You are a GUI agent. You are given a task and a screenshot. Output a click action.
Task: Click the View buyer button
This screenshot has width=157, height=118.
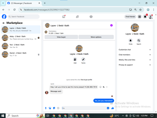[61, 37]
